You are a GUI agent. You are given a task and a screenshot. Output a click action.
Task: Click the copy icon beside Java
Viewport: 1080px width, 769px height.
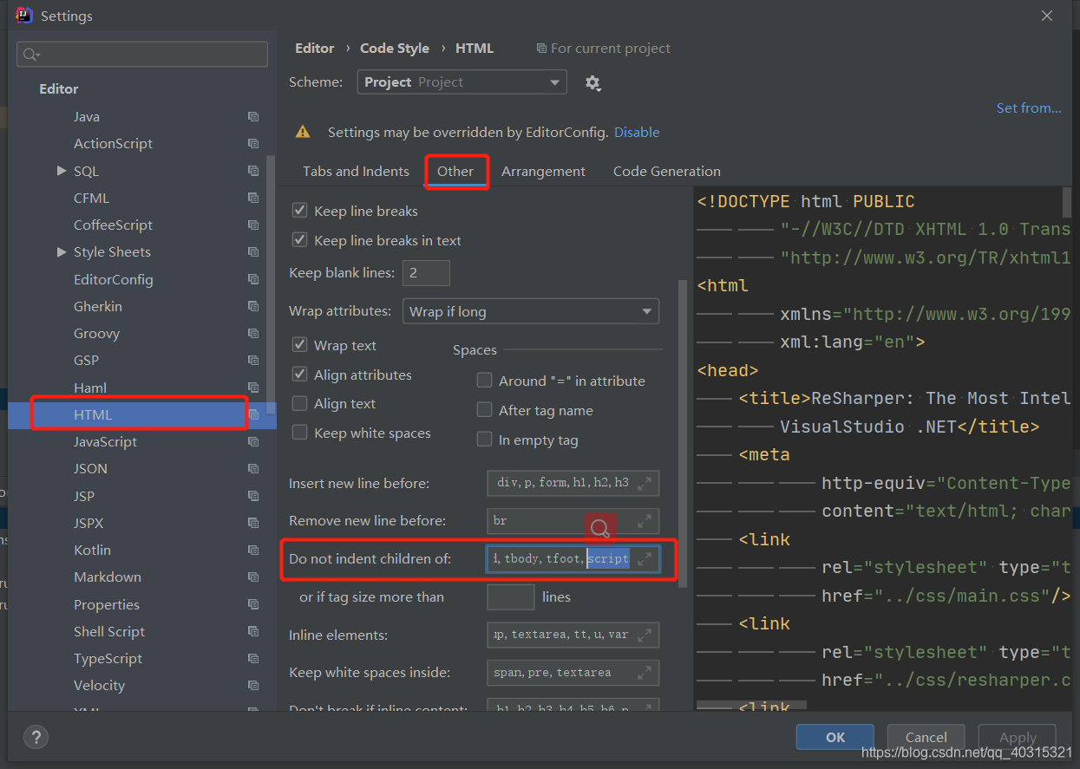point(253,116)
